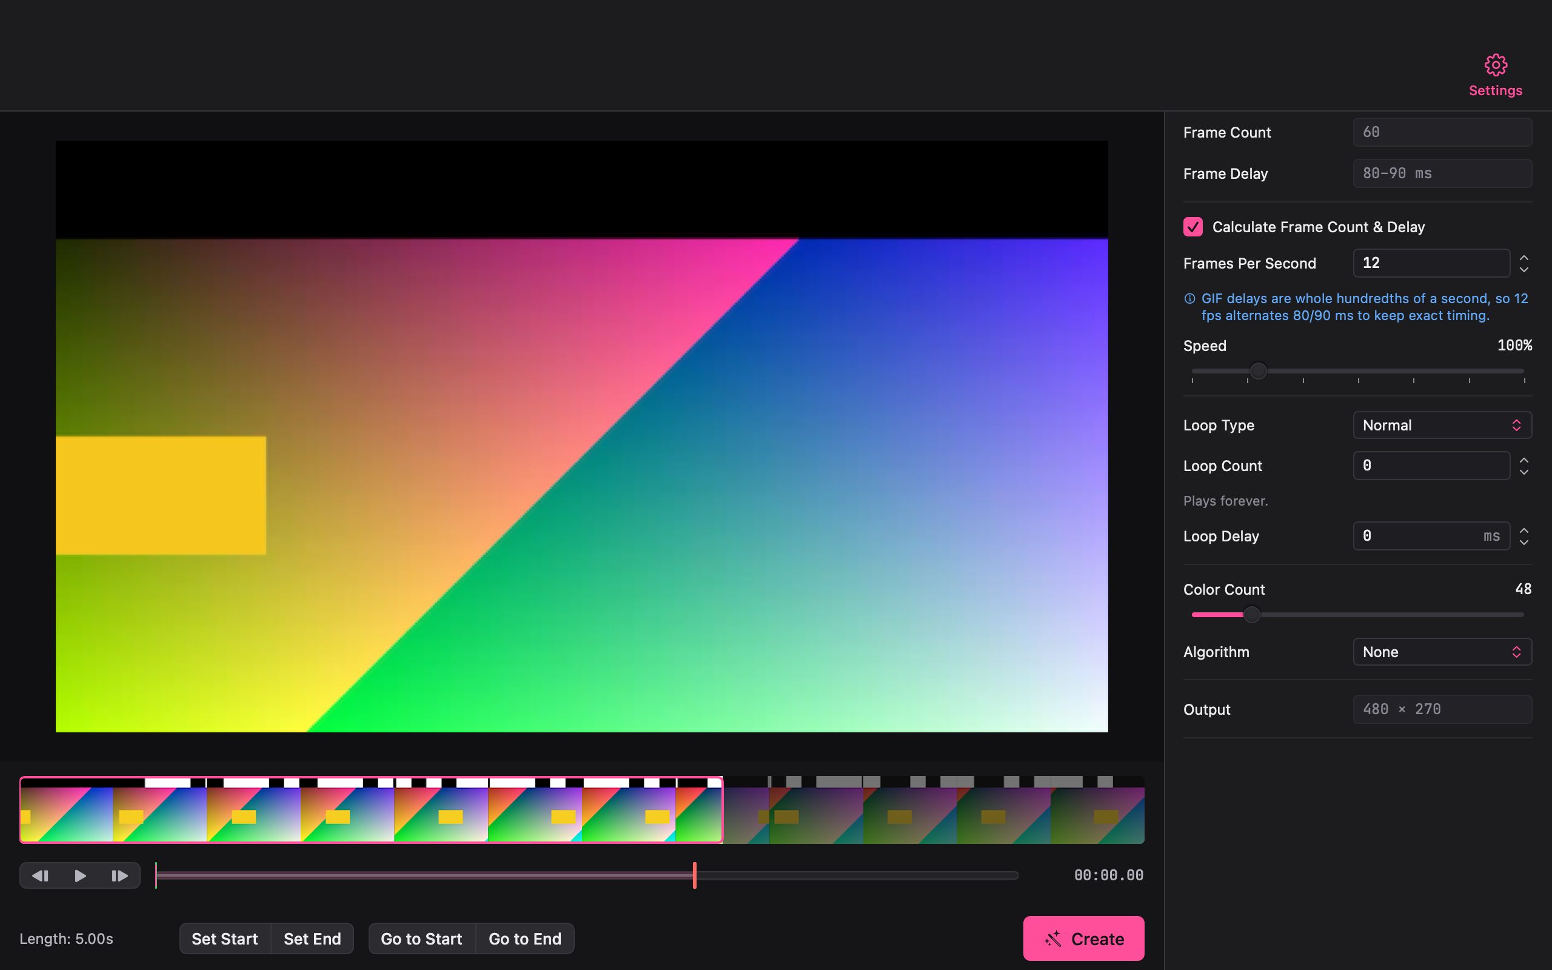Click Go to Start
The image size is (1552, 970).
click(421, 938)
